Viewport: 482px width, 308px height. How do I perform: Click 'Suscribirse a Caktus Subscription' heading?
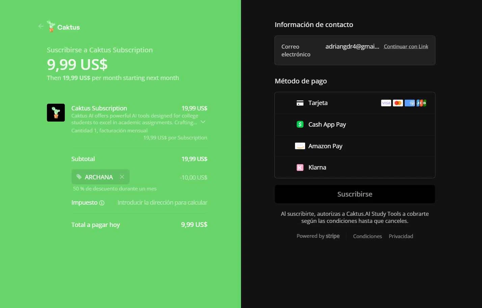tap(100, 50)
